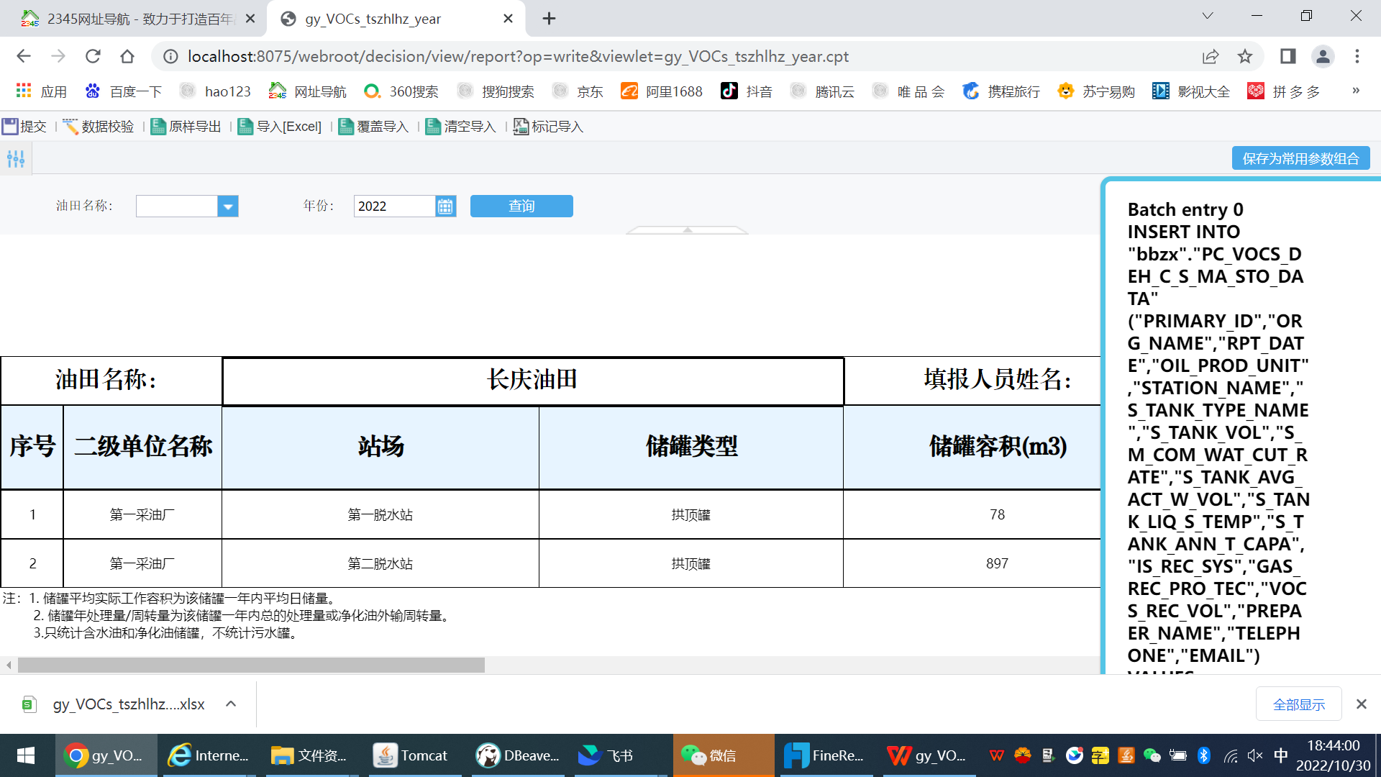Click the horizontal scrollbar of the report

(x=251, y=665)
